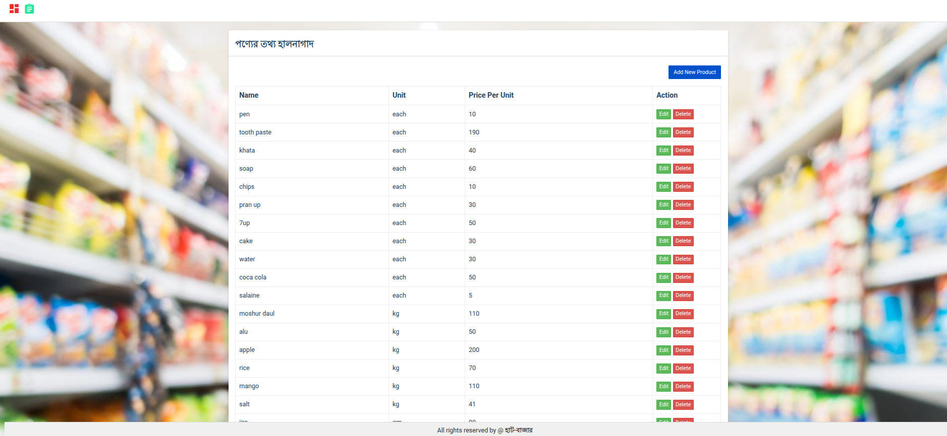Click the red dashboard grid icon

[x=14, y=9]
